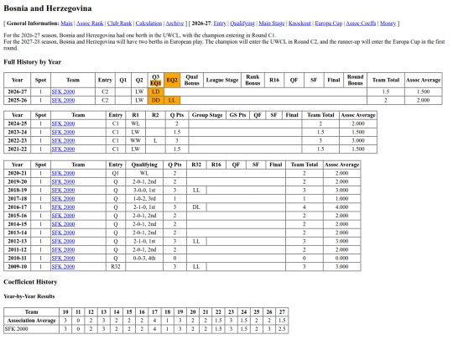Click SFK 2000 in the 2021-22 row
This screenshot has height=340, width=453.
(x=63, y=149)
